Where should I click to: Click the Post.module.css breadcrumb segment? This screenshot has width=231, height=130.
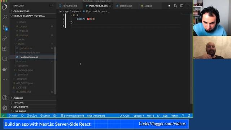(95, 11)
